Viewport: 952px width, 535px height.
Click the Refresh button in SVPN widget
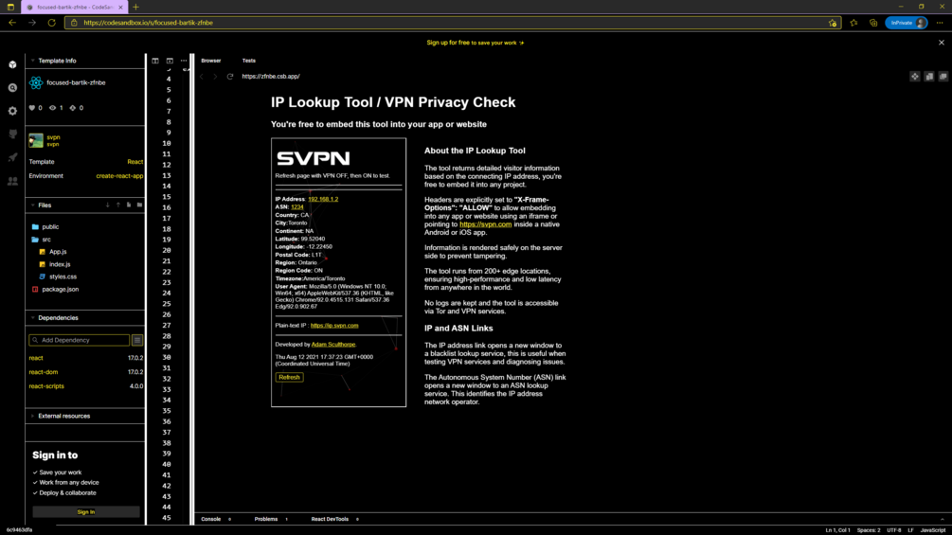[289, 377]
